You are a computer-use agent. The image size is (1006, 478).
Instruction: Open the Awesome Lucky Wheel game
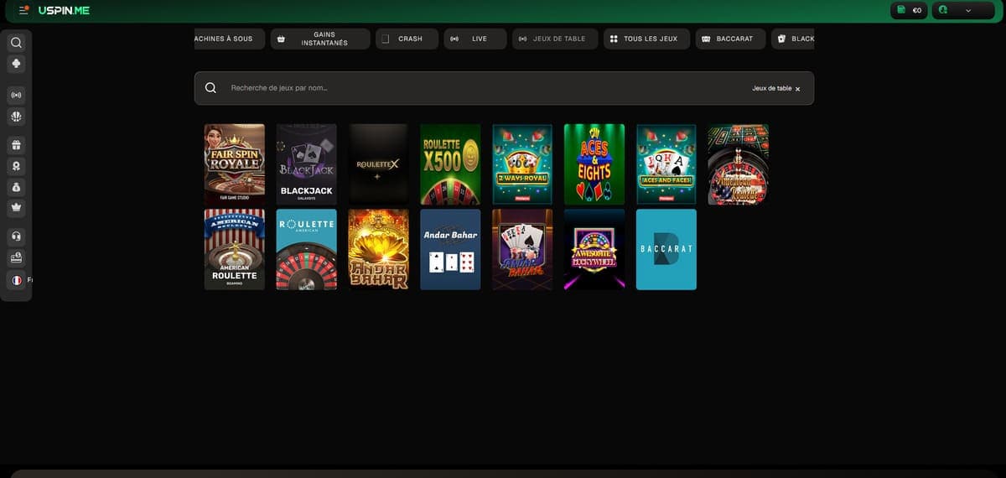[x=594, y=249]
